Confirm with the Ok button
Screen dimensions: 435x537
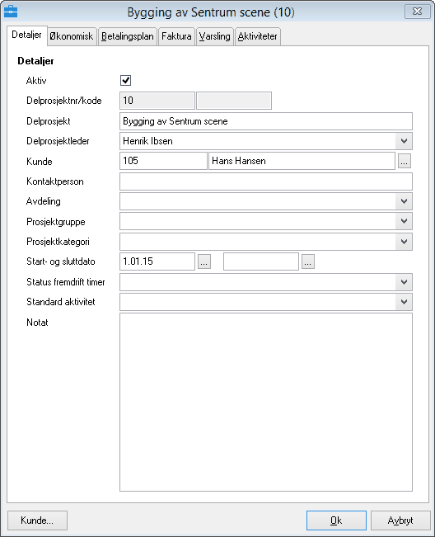pos(336,521)
